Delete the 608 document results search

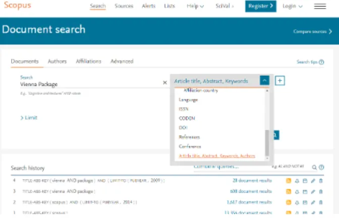pyautogui.click(x=321, y=192)
